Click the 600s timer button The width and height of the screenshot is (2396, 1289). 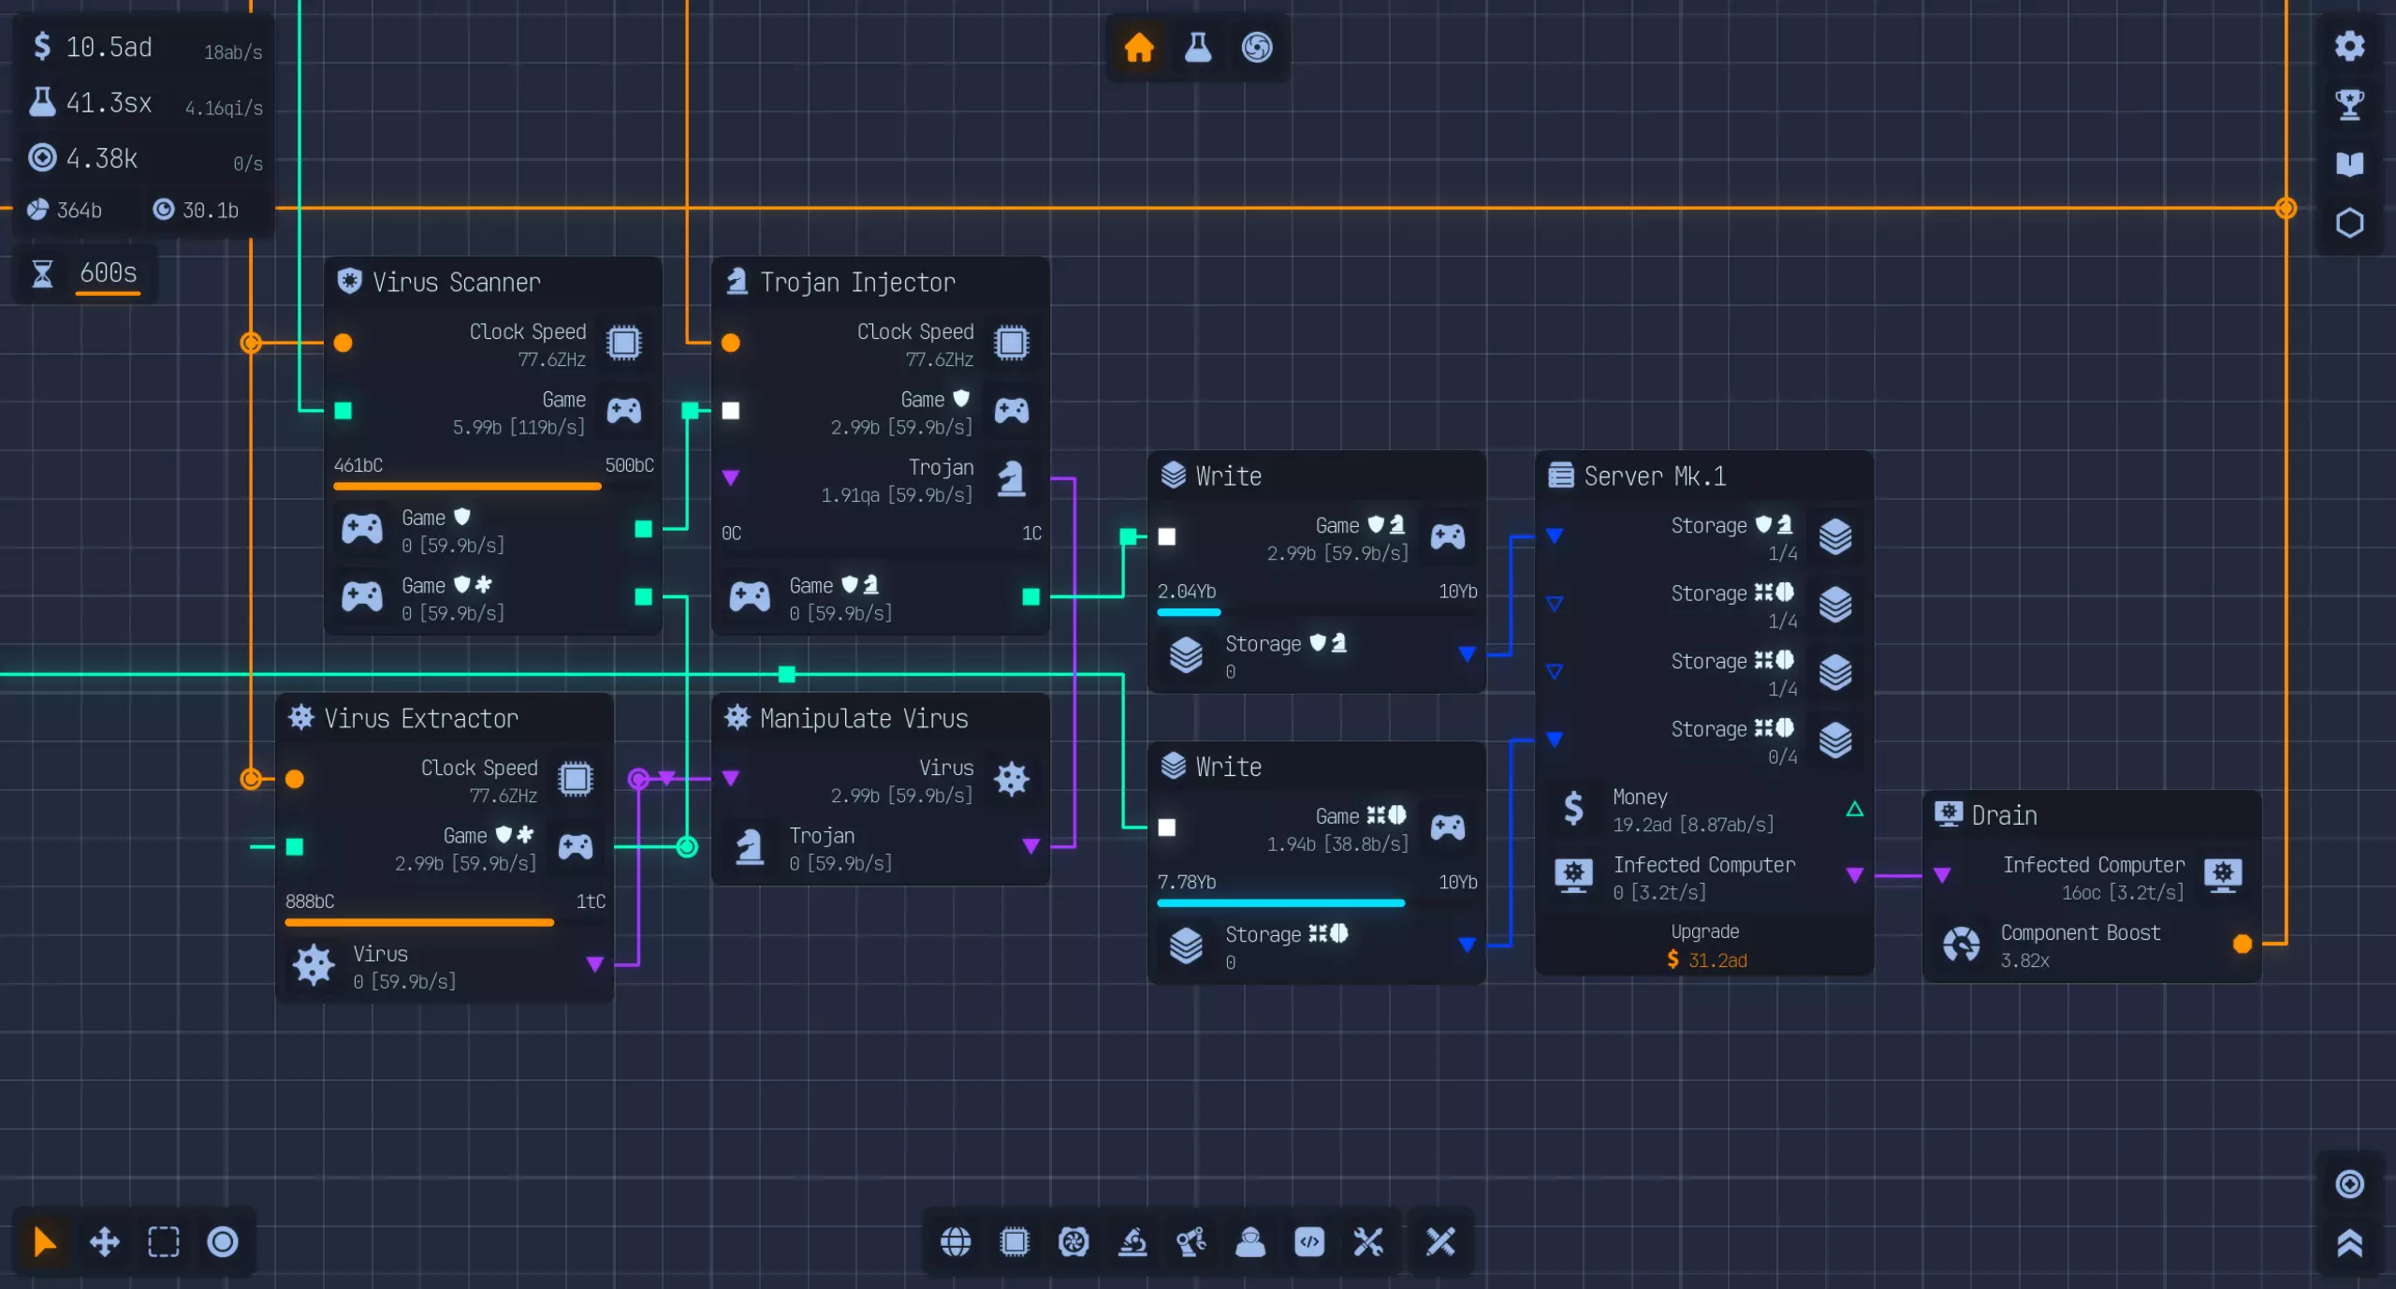108,273
